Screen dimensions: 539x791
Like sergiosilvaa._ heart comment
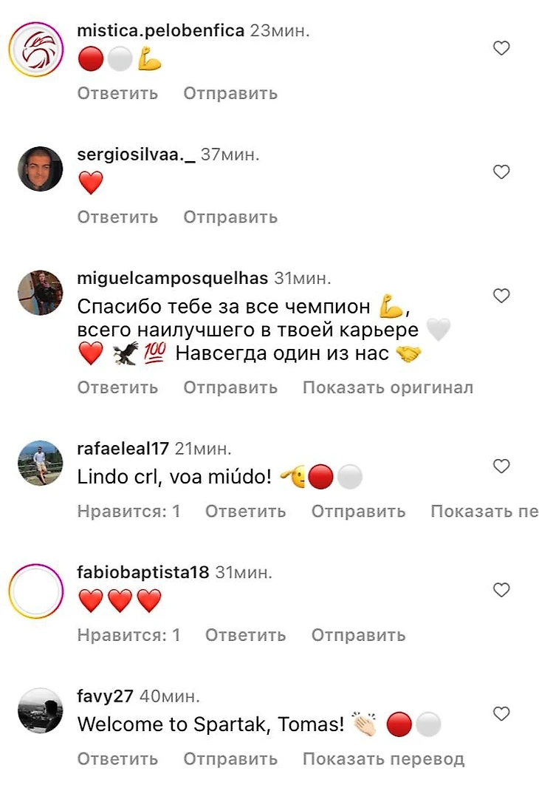point(501,172)
